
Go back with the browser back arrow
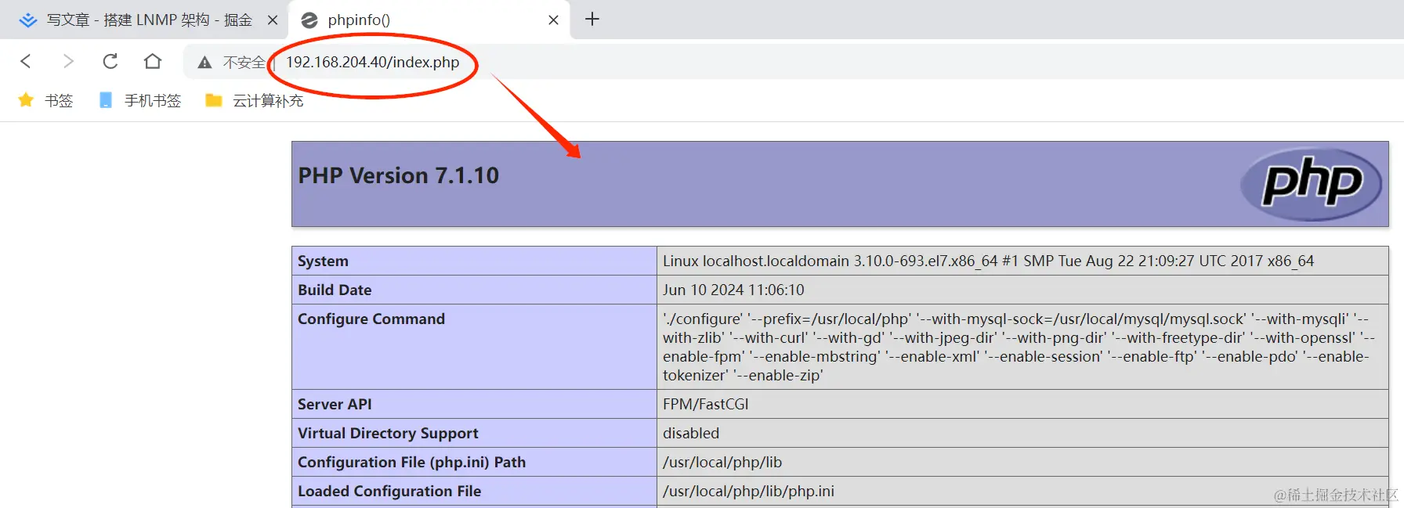[x=26, y=62]
